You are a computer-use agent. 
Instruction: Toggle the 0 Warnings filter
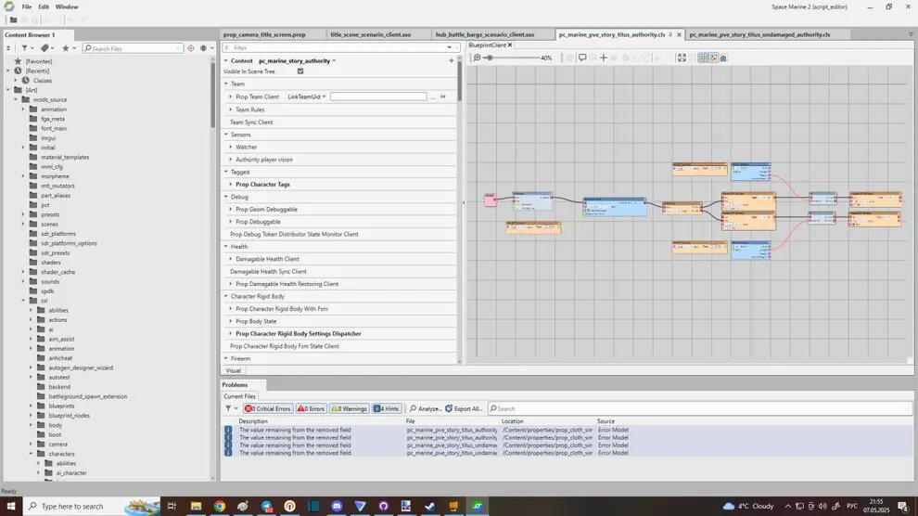click(x=349, y=408)
